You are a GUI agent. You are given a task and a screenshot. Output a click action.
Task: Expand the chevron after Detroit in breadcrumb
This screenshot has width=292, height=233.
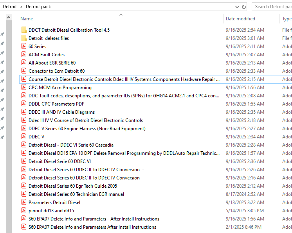click(21, 7)
